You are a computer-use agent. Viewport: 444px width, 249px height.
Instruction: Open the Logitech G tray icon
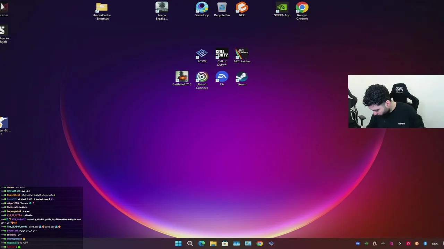pos(400,243)
